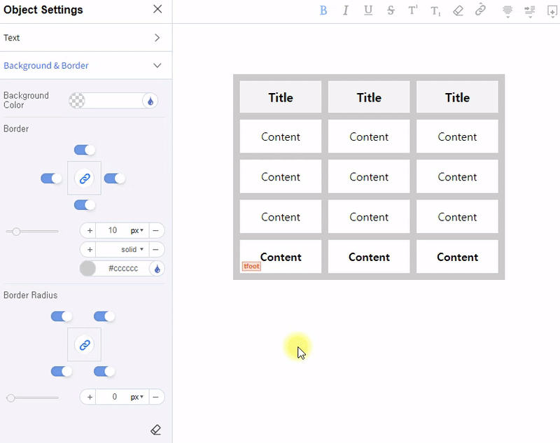560x443 pixels.
Task: Toggle bold formatting in the toolbar
Action: (323, 10)
